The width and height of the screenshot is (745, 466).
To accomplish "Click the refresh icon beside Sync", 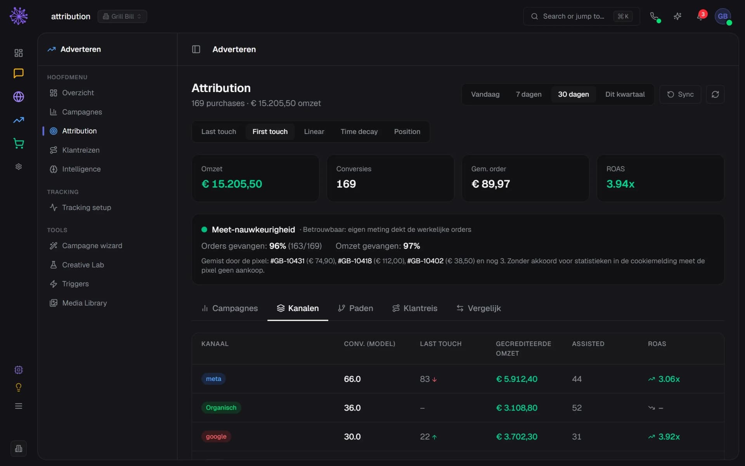I will (715, 94).
